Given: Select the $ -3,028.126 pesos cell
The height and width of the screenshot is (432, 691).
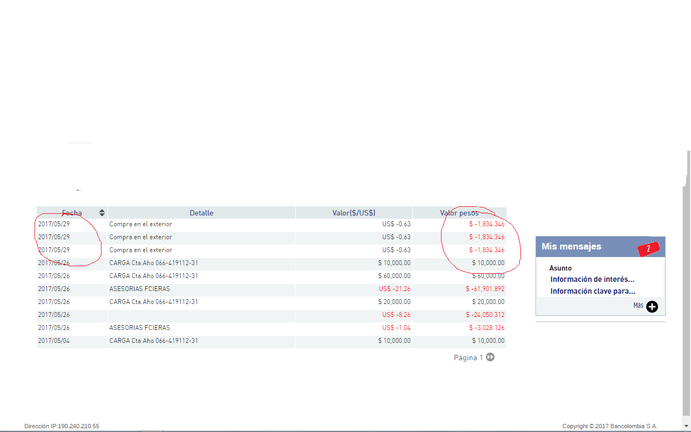Looking at the screenshot, I should tap(459, 328).
